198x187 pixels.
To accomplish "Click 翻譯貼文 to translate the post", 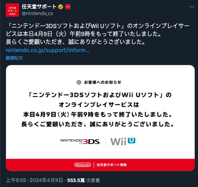I will (x=14, y=58).
